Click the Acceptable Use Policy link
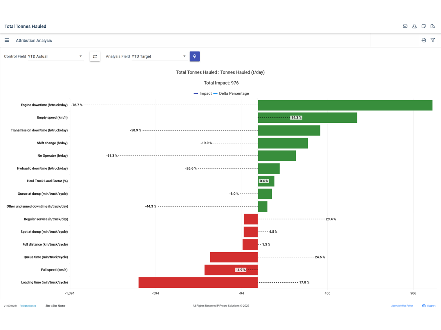The height and width of the screenshot is (330, 441). point(402,306)
